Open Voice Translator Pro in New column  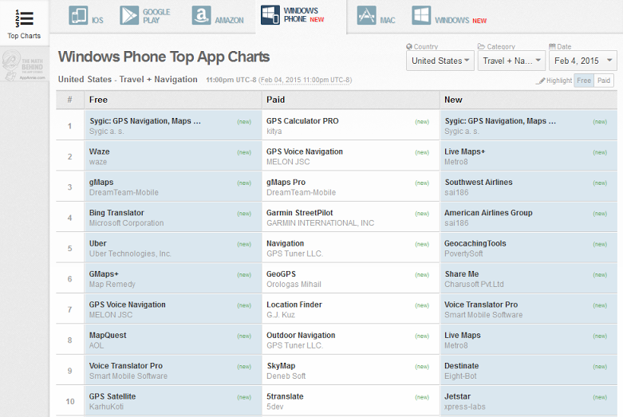coord(481,305)
